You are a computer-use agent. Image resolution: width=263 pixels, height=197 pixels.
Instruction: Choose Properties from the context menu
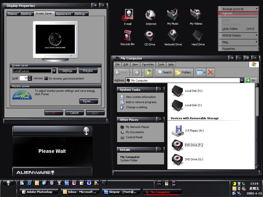238,49
